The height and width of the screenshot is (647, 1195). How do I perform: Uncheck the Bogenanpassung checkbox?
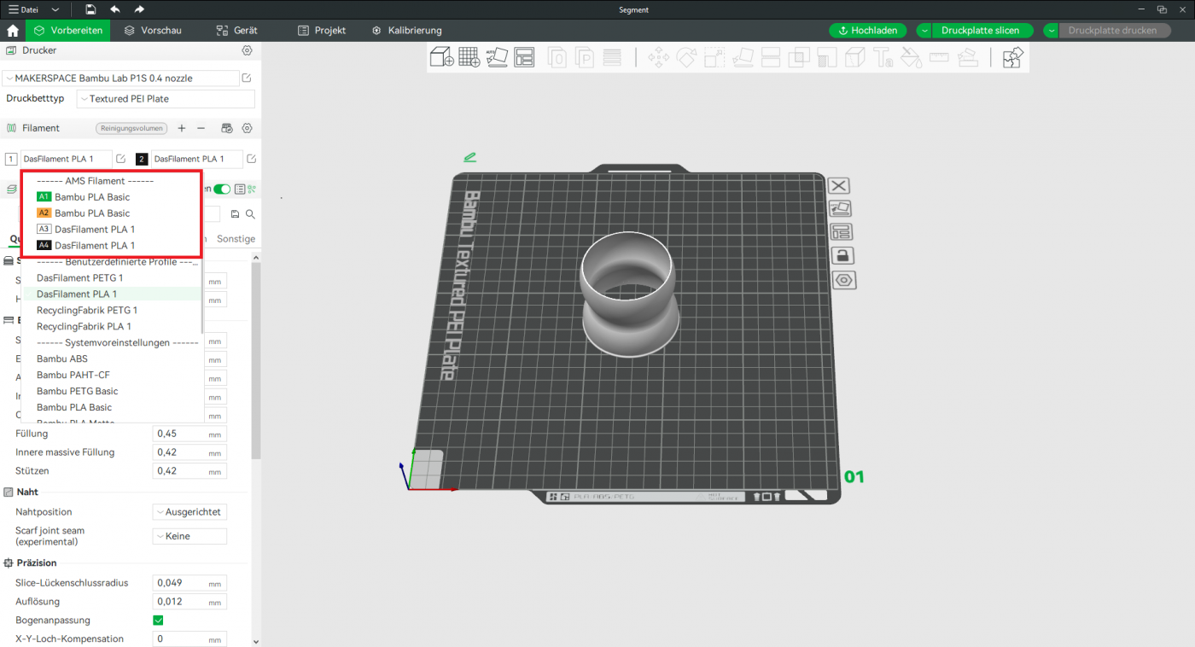(x=158, y=621)
